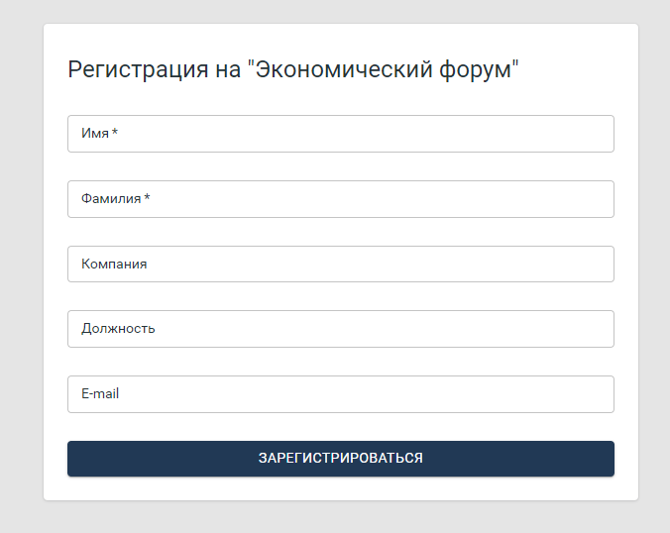Click into the Должность field
The height and width of the screenshot is (533, 670).
pyautogui.click(x=340, y=329)
